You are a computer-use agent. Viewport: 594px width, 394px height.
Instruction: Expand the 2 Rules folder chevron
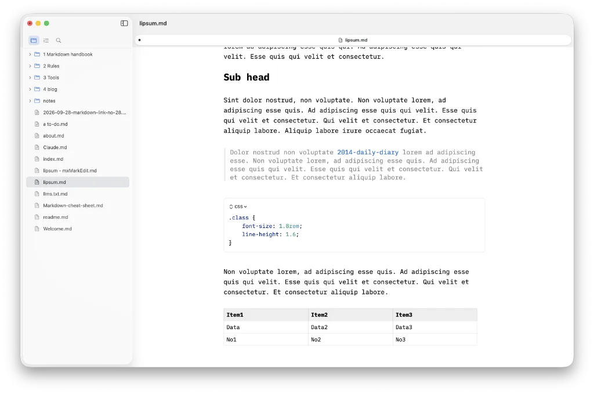tap(30, 66)
